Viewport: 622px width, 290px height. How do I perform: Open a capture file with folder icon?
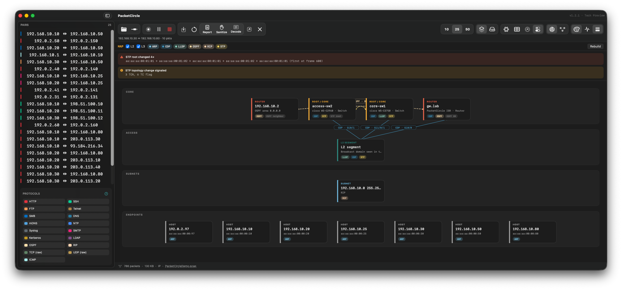coord(124,29)
